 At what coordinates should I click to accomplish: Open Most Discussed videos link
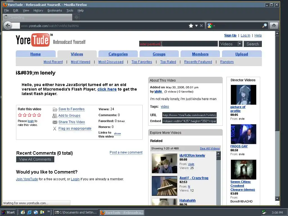[x=111, y=62]
